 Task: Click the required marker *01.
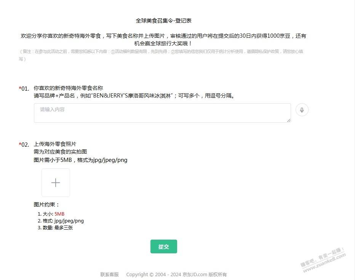click(24, 89)
